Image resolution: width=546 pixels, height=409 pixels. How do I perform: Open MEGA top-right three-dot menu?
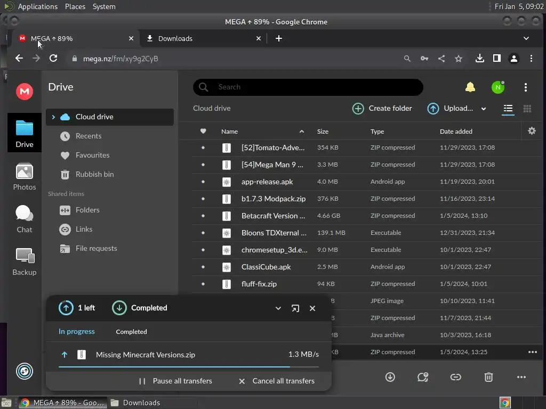pyautogui.click(x=525, y=87)
